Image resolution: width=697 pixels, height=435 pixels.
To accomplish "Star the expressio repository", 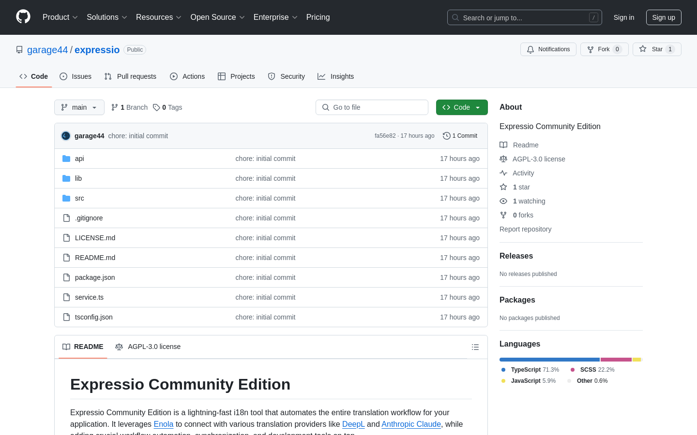I will point(657,49).
